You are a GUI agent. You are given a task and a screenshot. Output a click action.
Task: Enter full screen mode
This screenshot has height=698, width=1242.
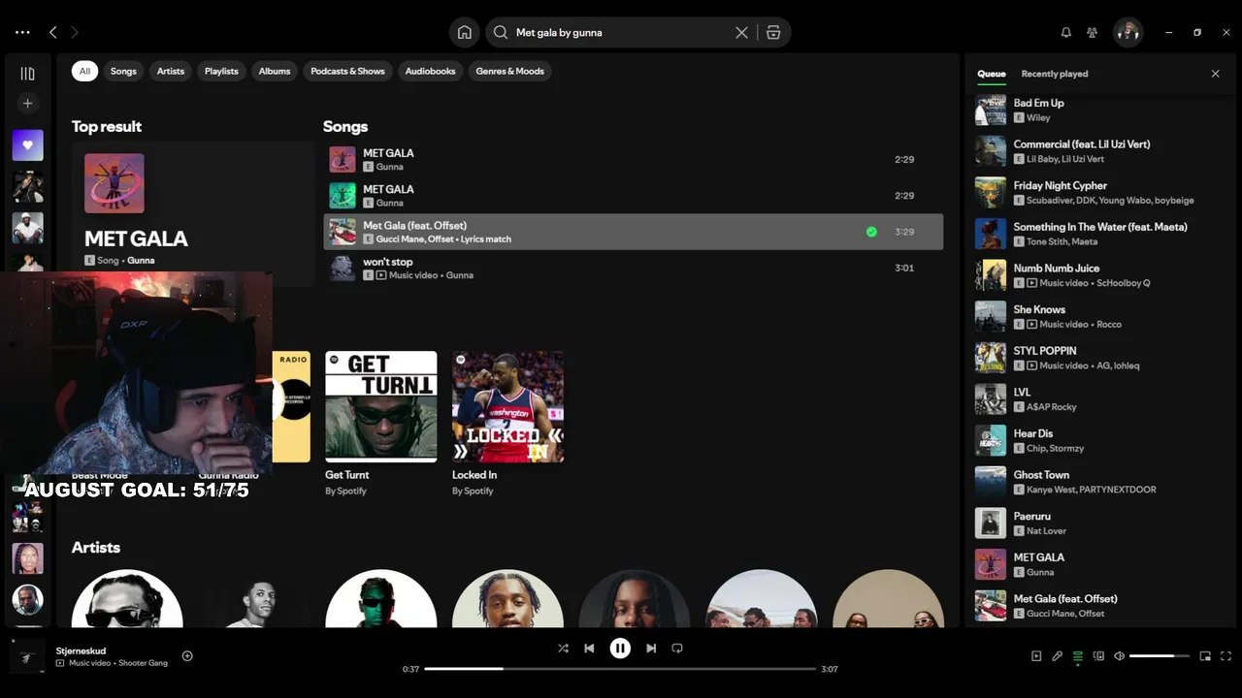point(1226,656)
